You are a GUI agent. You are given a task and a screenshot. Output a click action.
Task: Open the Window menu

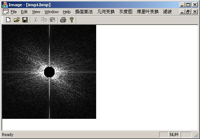pyautogui.click(x=51, y=12)
